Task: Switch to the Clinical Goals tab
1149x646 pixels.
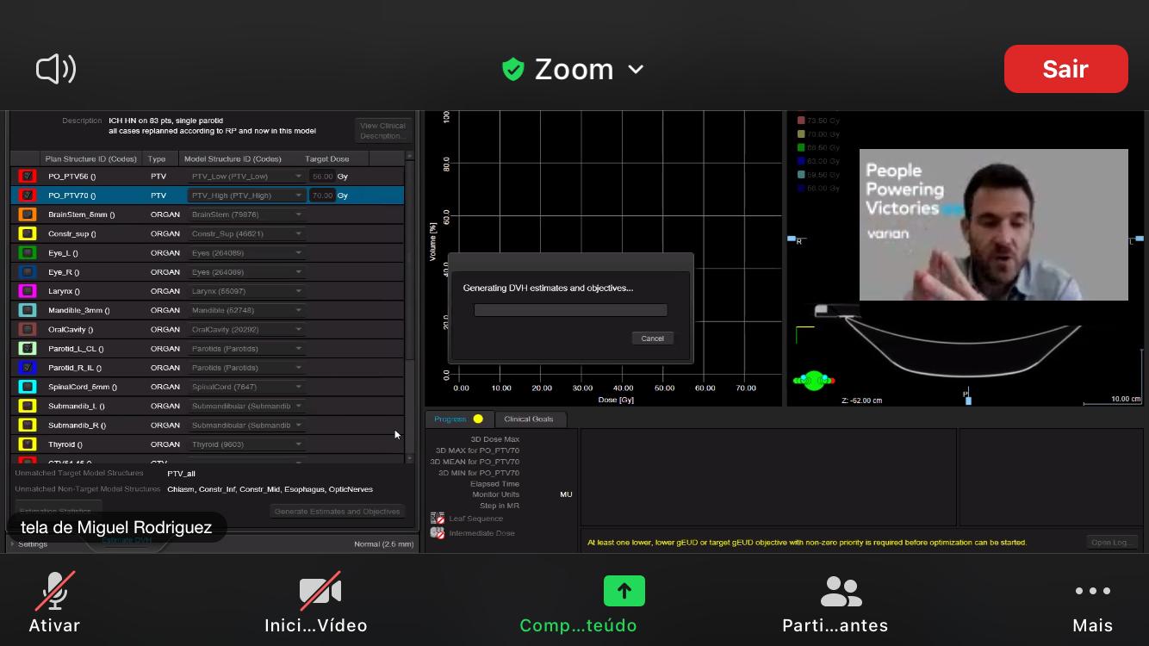Action: pos(529,419)
